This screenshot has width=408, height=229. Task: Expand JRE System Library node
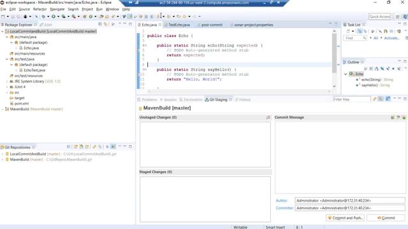coord(7,81)
